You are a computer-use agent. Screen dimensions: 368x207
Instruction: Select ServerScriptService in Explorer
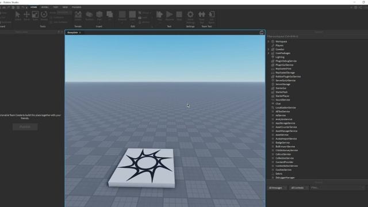tap(285, 80)
